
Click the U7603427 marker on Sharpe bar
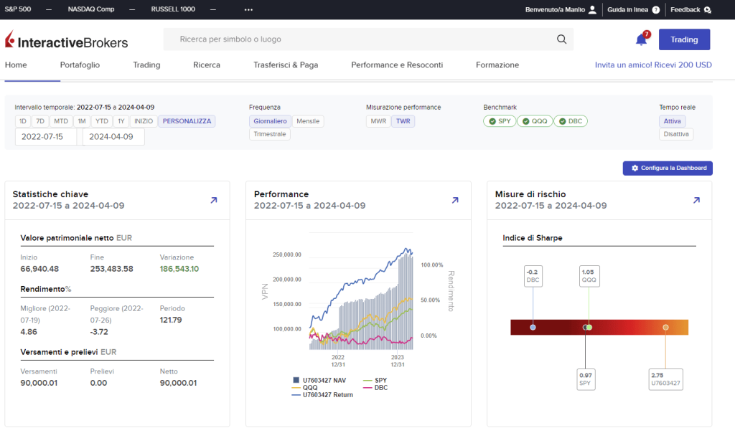pyautogui.click(x=665, y=328)
